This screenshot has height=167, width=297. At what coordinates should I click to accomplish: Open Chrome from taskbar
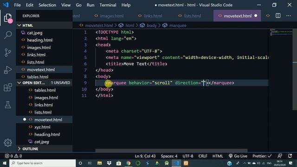(x=129, y=163)
